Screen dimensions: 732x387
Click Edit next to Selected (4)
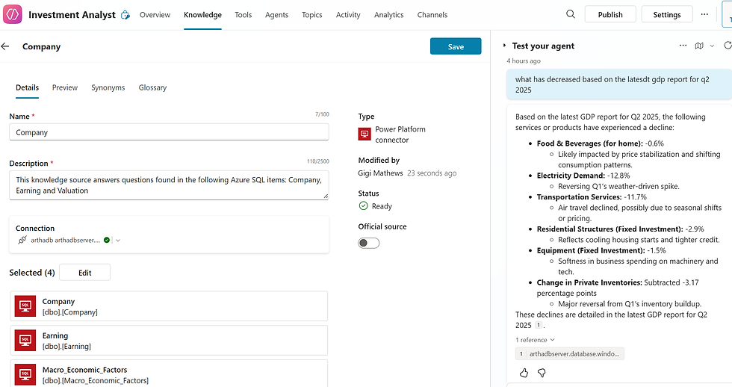tap(84, 273)
